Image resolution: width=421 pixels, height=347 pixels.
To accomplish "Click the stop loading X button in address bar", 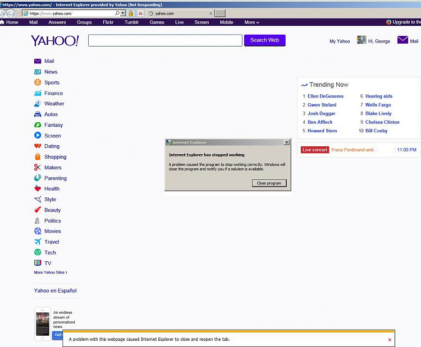I will point(140,13).
